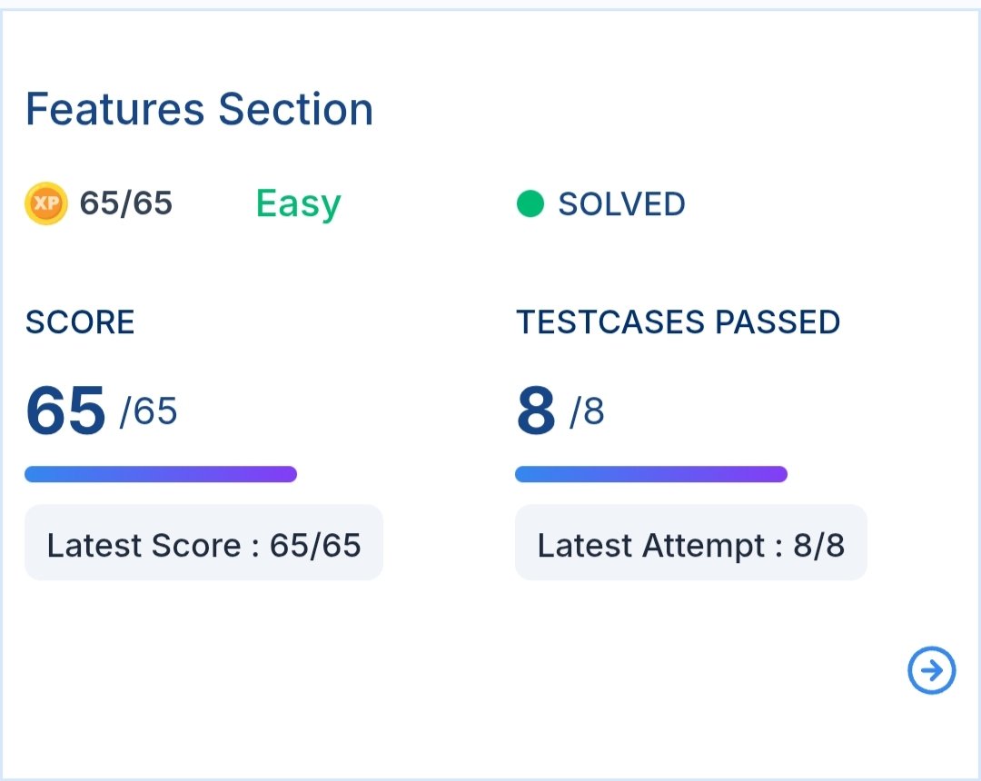Image resolution: width=981 pixels, height=781 pixels.
Task: Click the gold XP coin icon
Action: point(45,203)
